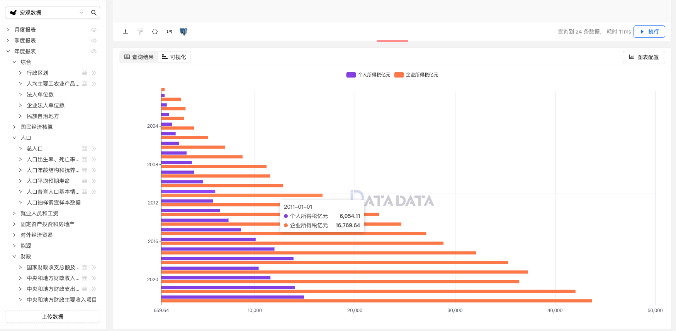Viewport: 676px width, 331px height.
Task: Click the format paint-roller icon
Action: click(140, 32)
